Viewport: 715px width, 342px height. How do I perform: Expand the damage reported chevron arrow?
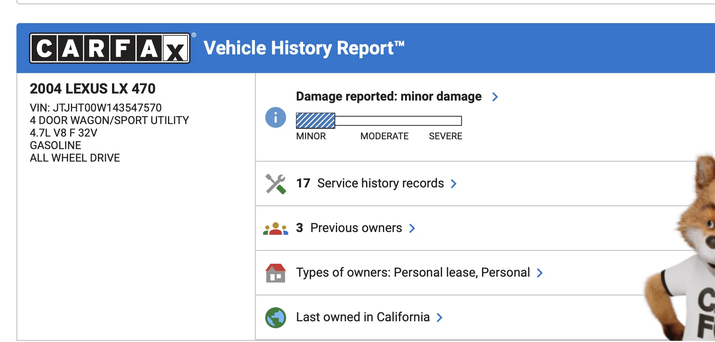495,97
